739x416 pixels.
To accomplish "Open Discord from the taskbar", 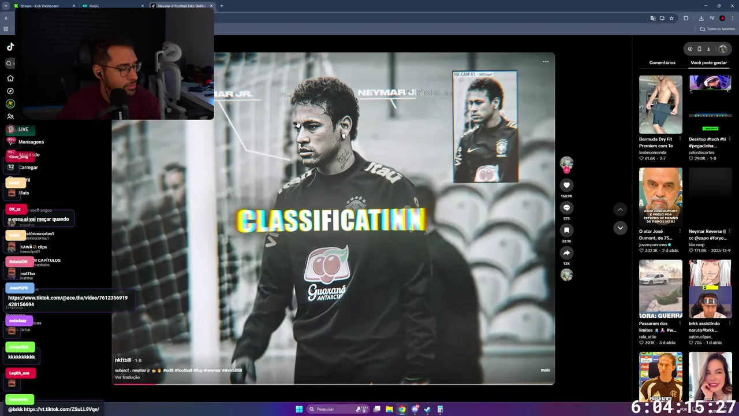I will [415, 409].
